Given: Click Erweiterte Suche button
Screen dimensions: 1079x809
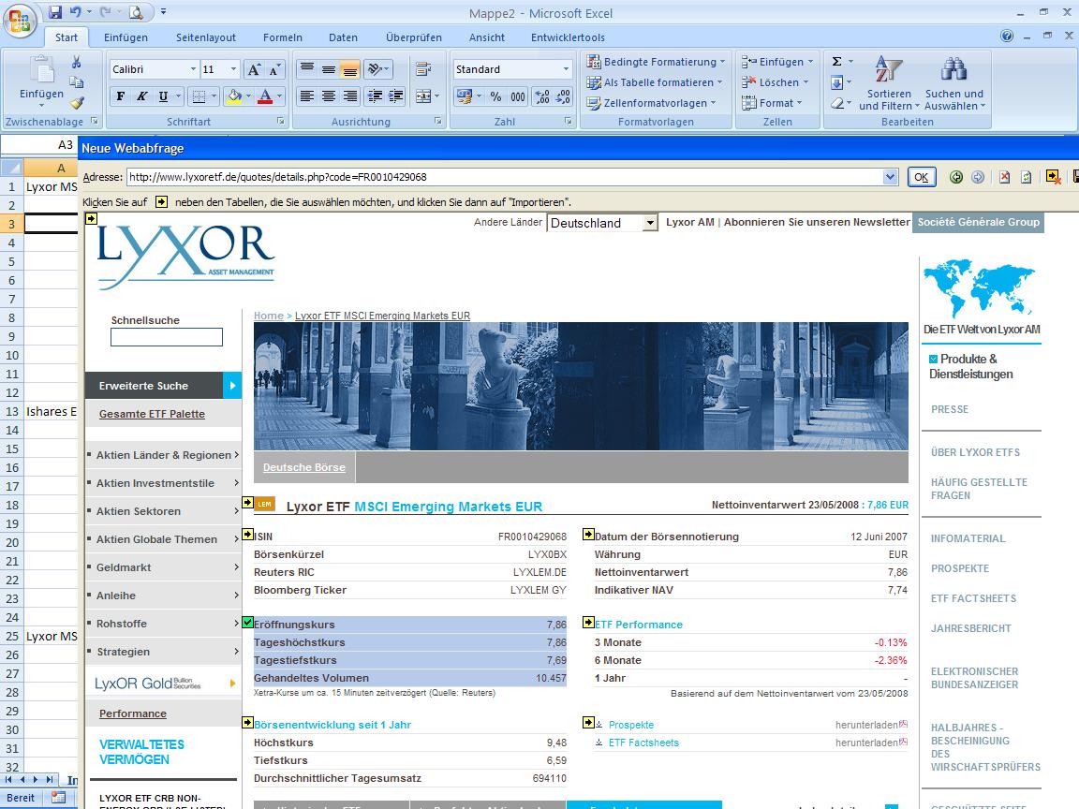Looking at the screenshot, I should 164,385.
